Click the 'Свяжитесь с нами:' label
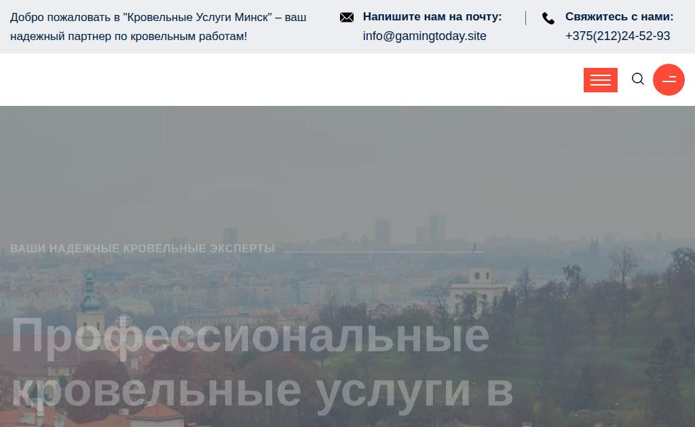695x427 pixels. tap(619, 17)
